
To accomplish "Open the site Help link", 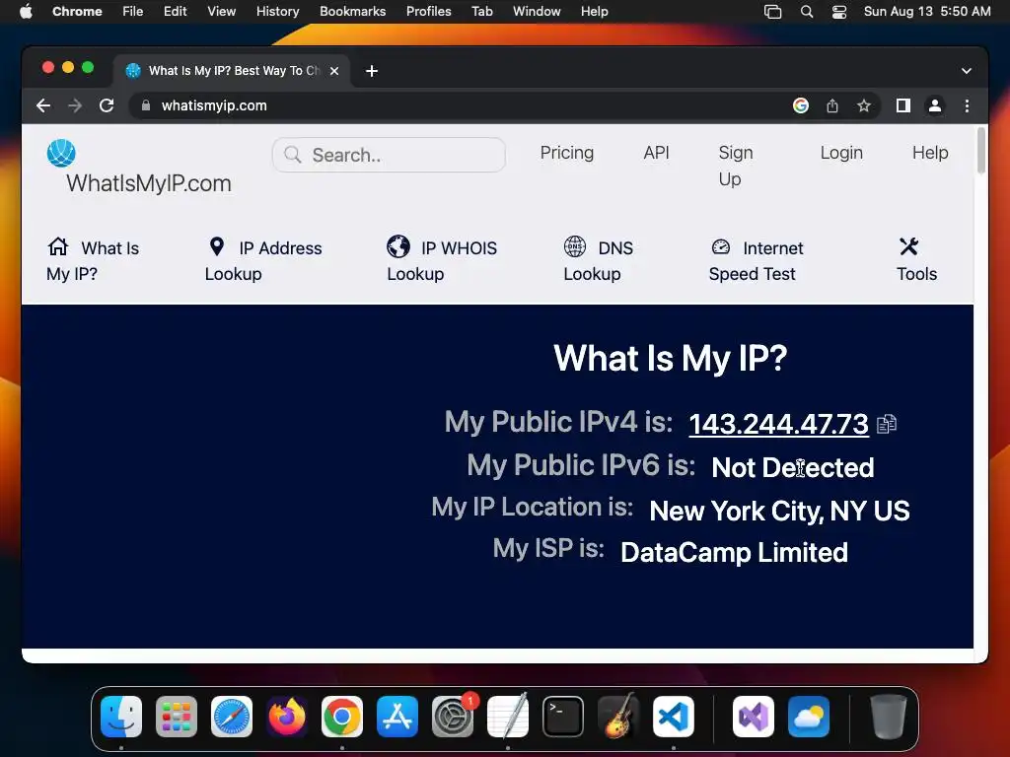I will pos(930,153).
